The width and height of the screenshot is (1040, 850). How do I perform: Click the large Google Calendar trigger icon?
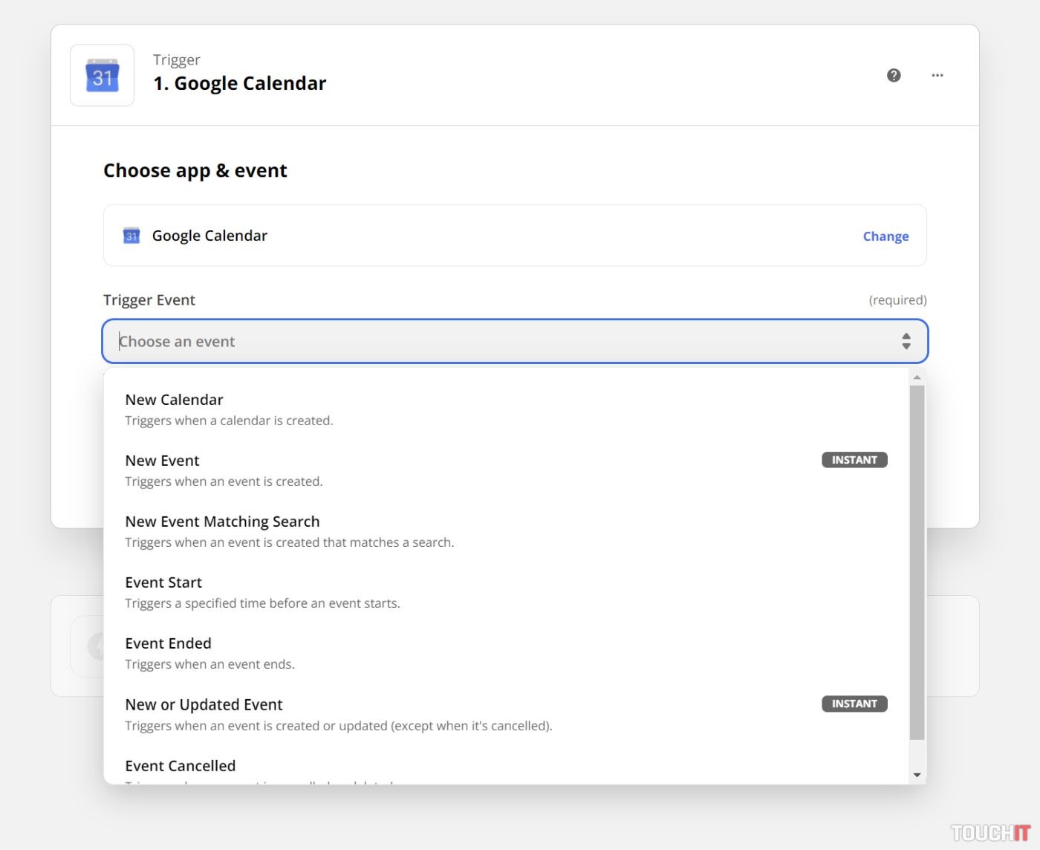(x=102, y=76)
